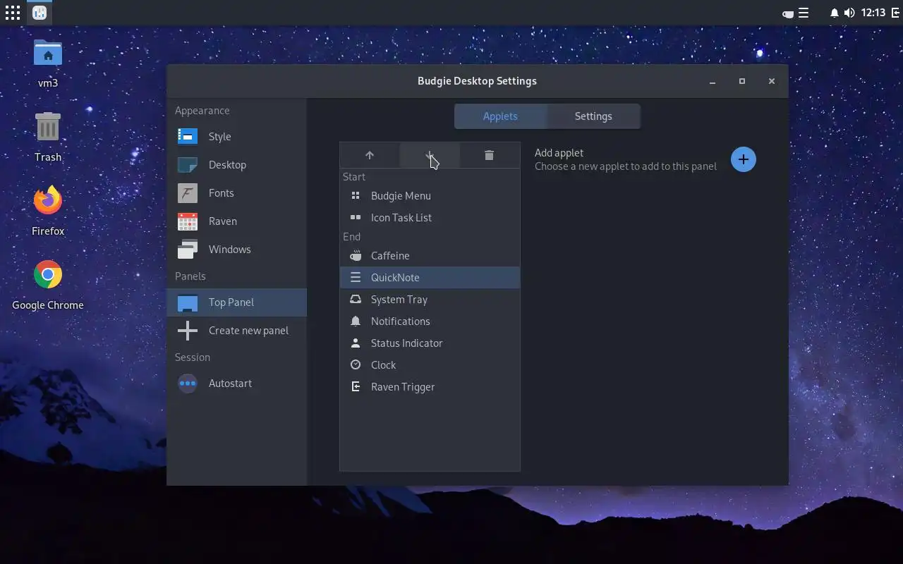
Task: Select Budgie Menu applet in the list
Action: pos(430,196)
